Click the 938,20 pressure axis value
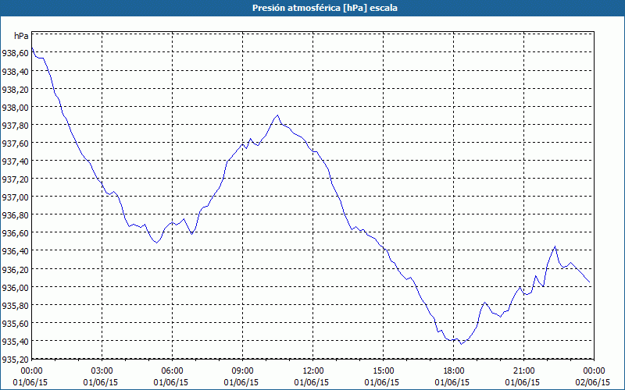 (x=15, y=89)
